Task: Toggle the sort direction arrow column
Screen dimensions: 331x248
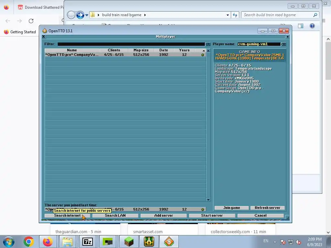Action: pos(201,50)
